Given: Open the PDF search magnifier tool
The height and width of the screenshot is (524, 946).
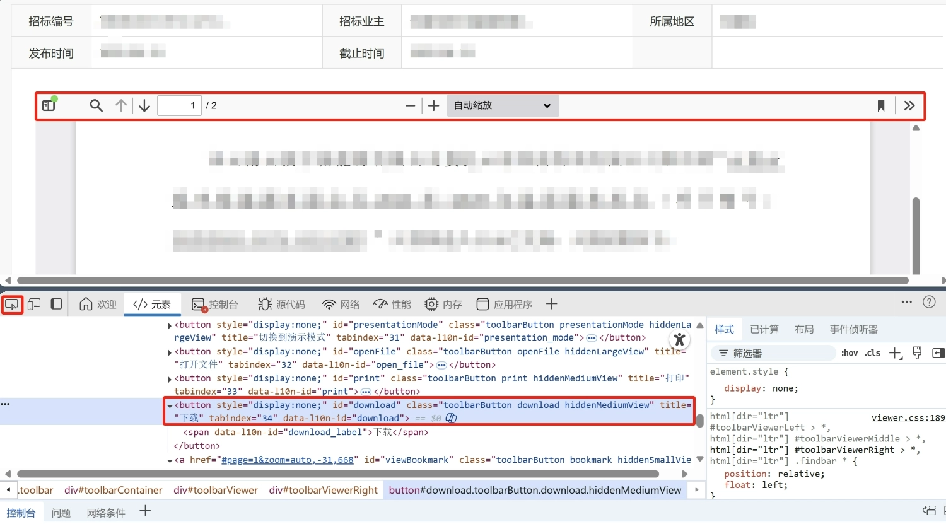Looking at the screenshot, I should point(96,105).
